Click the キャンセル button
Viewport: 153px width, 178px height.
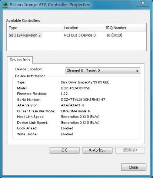pos(97,150)
